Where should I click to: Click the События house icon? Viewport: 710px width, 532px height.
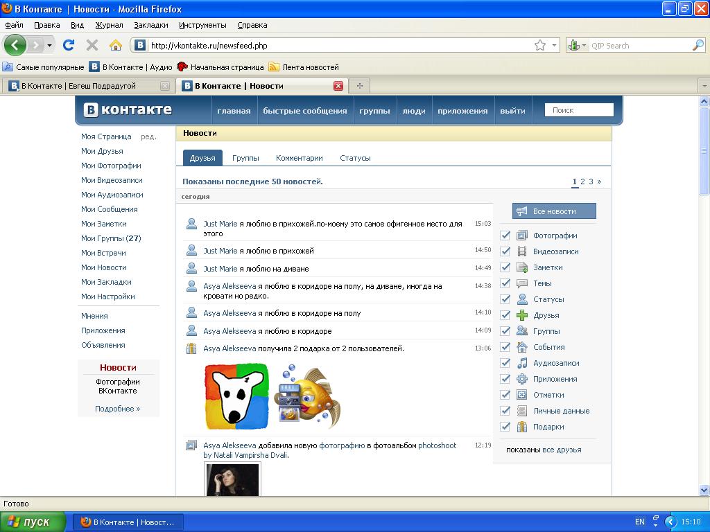pos(522,347)
